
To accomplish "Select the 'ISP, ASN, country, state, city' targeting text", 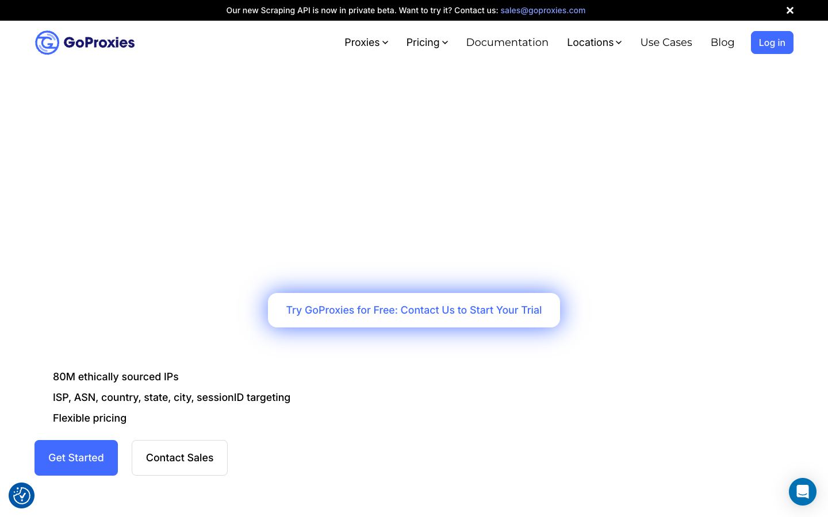I will pos(171,398).
